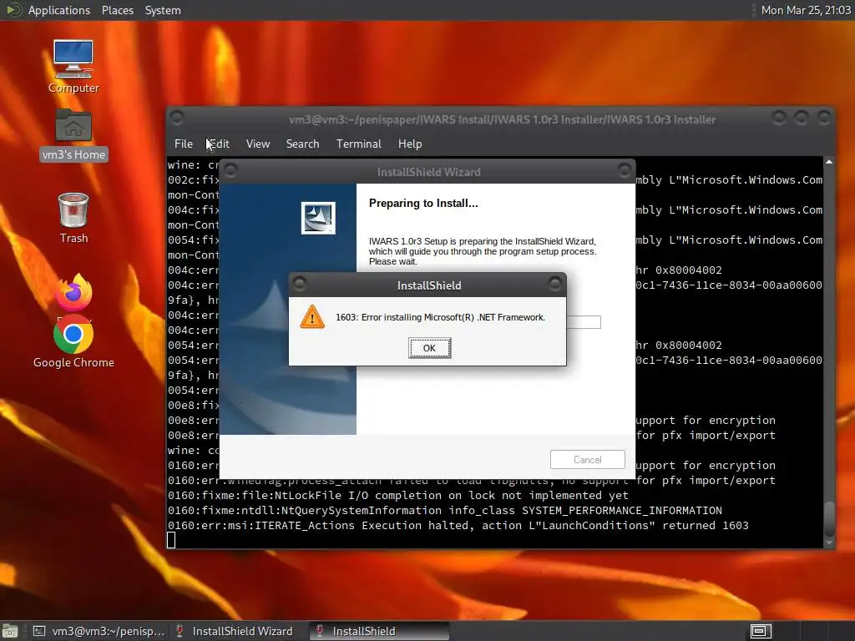Click terminal line 'Execution halted' returned 1603
This screenshot has height=641, width=855.
tap(458, 526)
